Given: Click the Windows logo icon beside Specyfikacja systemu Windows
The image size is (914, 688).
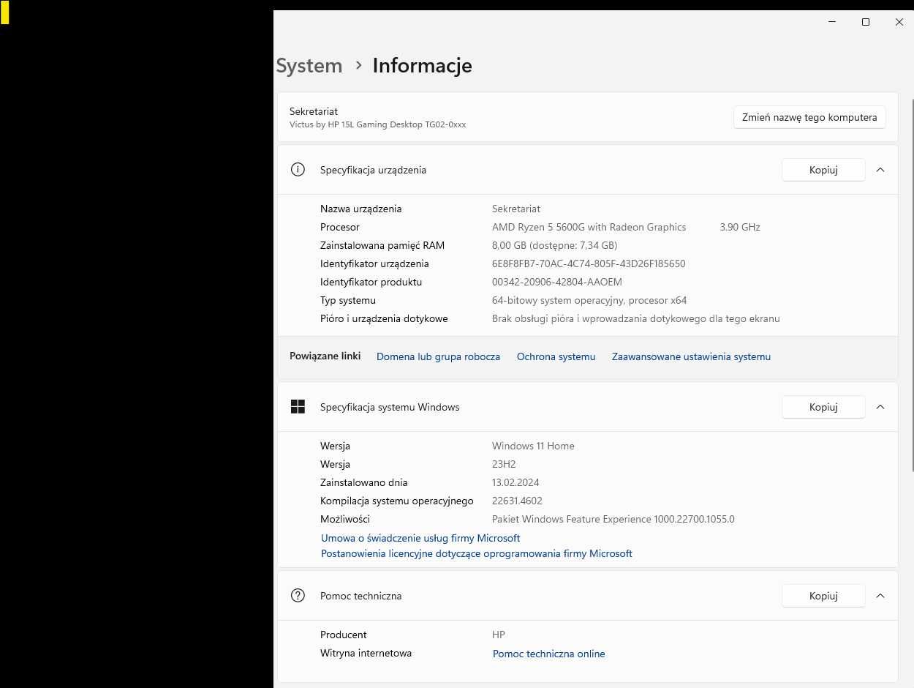Looking at the screenshot, I should tap(298, 407).
